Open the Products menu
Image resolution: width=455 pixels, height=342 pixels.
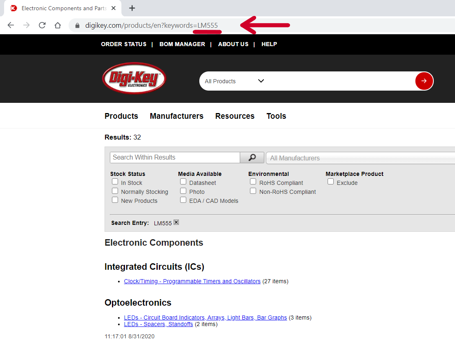coord(121,116)
